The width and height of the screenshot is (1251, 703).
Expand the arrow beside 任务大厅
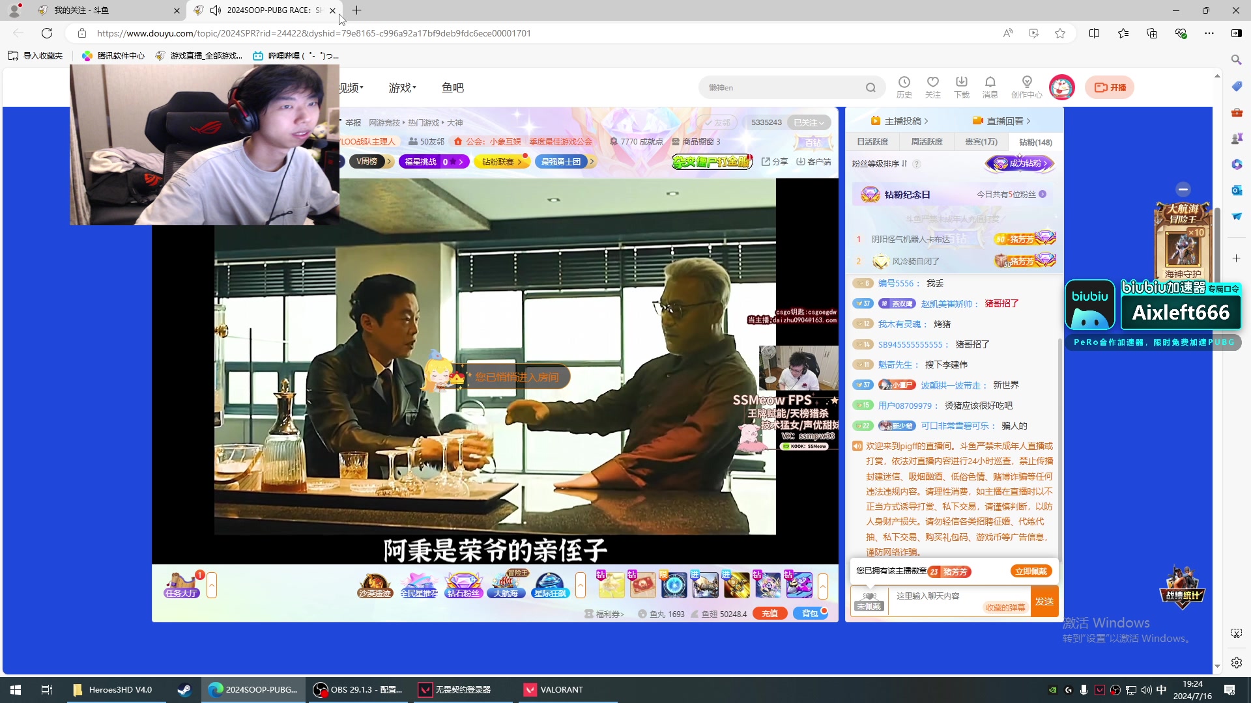(x=212, y=585)
